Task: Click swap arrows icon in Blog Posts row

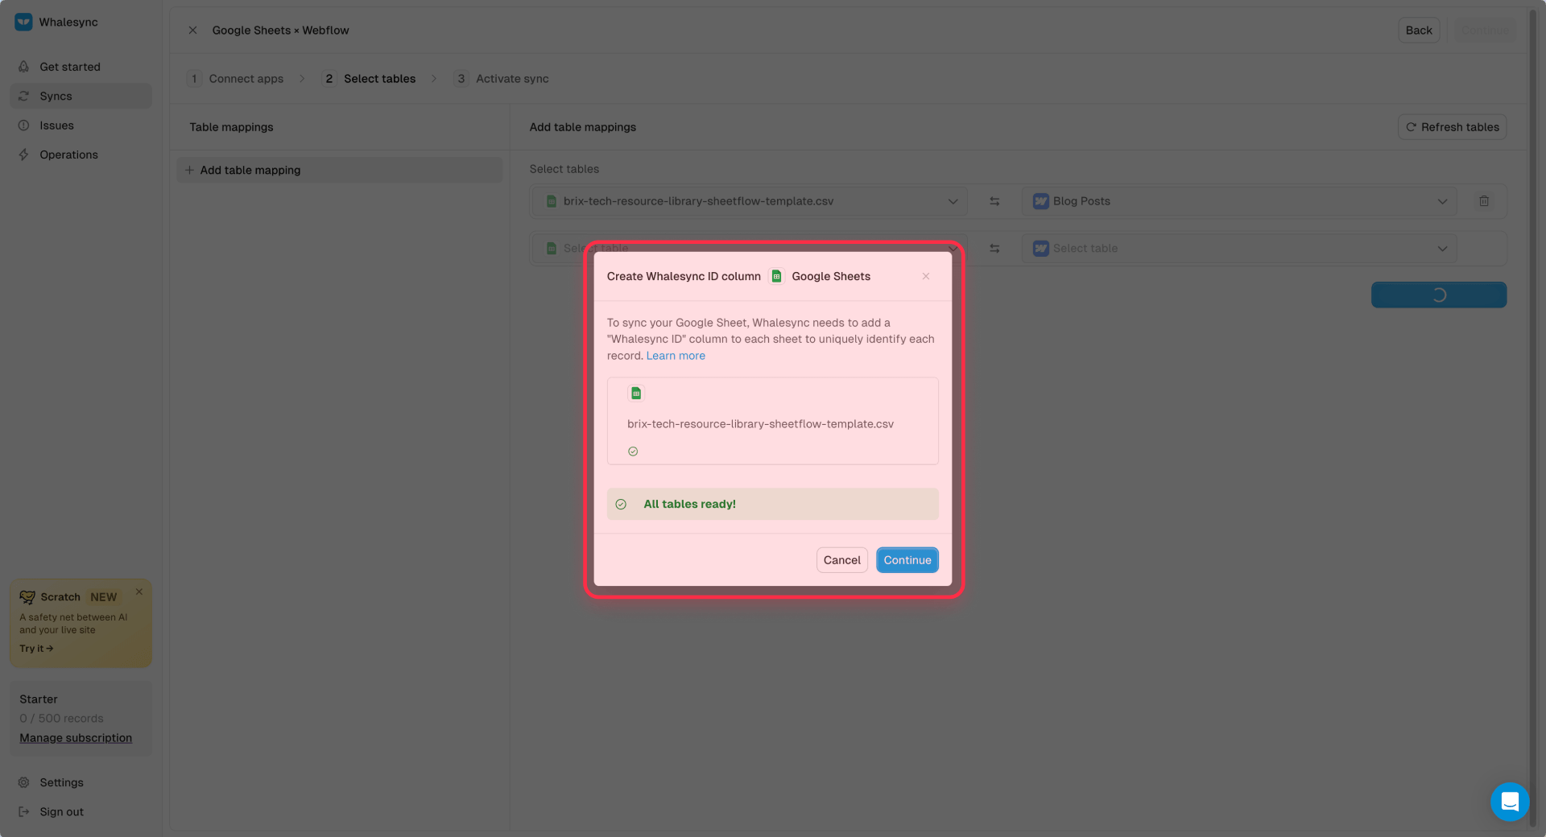Action: coord(994,201)
